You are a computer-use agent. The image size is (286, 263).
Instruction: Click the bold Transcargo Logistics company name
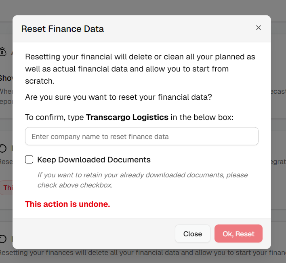point(127,117)
